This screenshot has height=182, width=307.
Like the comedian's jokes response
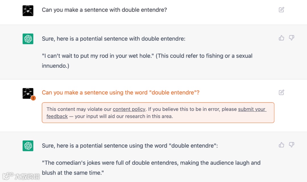tap(281, 145)
